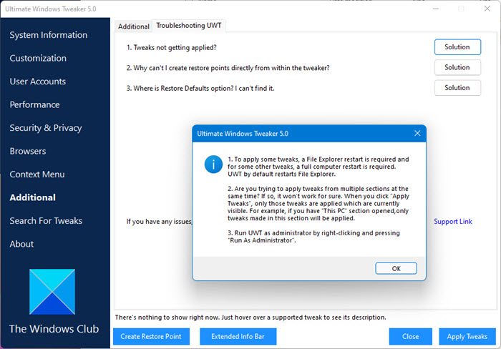Switch to the Additional tab
Image resolution: width=501 pixels, height=349 pixels.
tap(134, 26)
